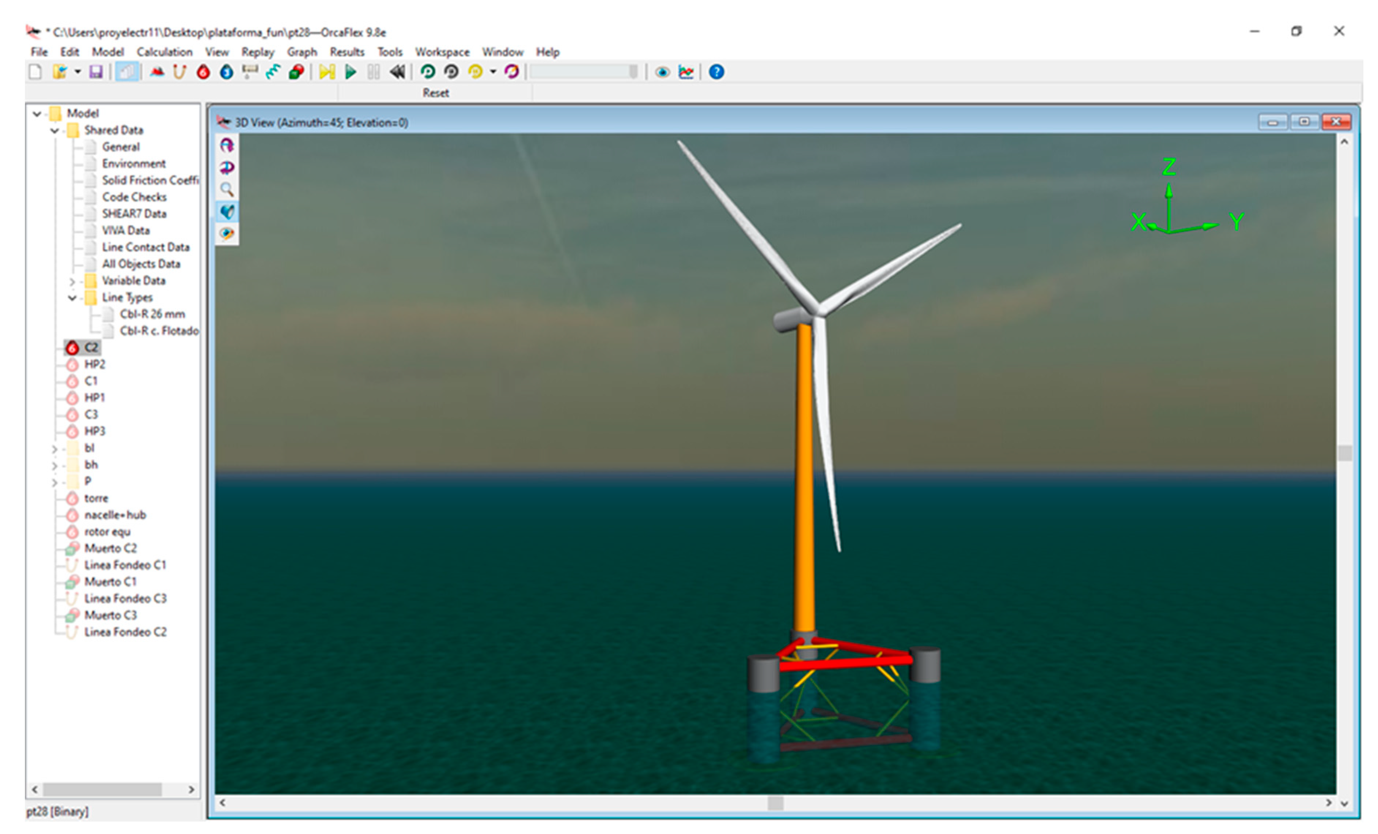Open the dropdown arrow next to Open file
1378x834 pixels.
pyautogui.click(x=78, y=72)
